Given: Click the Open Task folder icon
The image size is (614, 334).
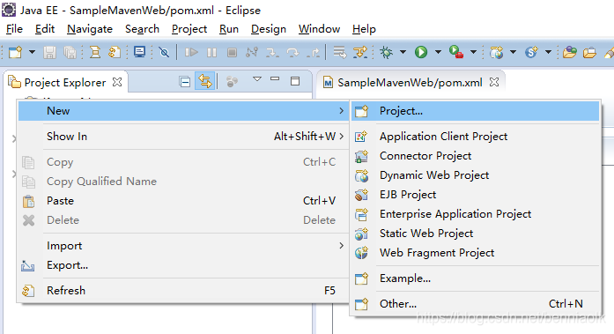Looking at the screenshot, I should (x=589, y=52).
